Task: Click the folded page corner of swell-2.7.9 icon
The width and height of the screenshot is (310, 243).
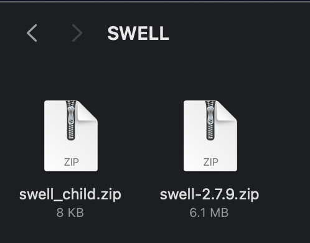Action: click(x=226, y=110)
